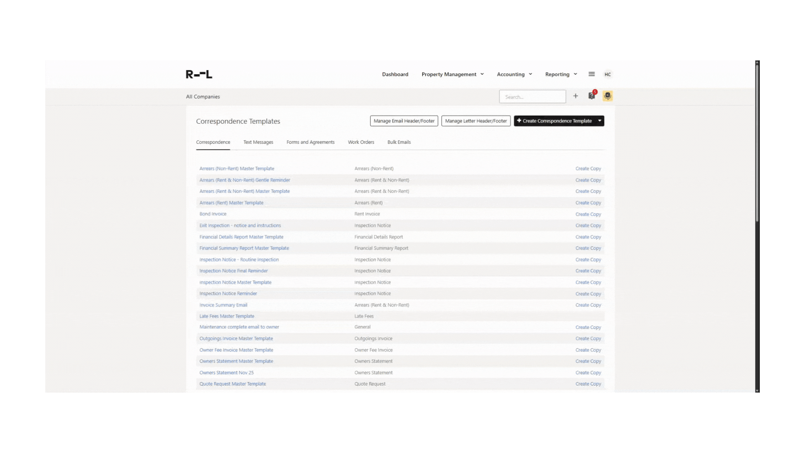805x453 pixels.
Task: Open the Work Orders tab
Action: (x=361, y=142)
